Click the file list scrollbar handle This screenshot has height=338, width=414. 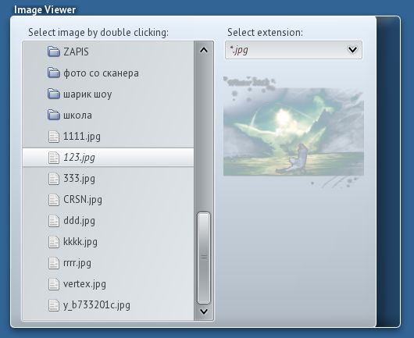coord(204,258)
